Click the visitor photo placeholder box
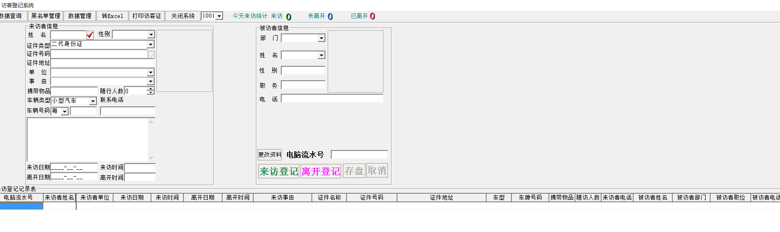Screen dimensions: 780x232 [184, 61]
